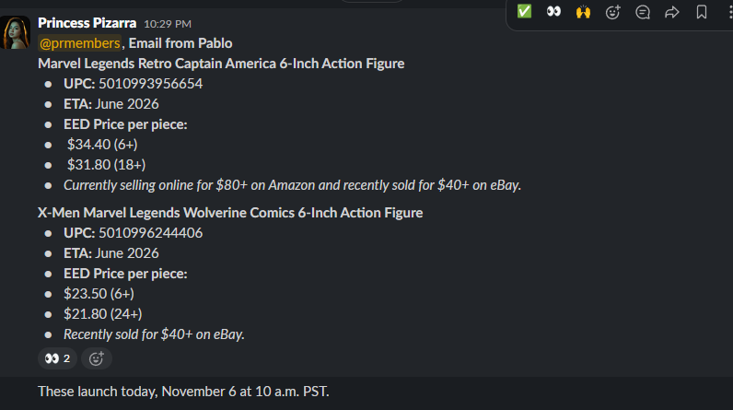Viewport: 733px width, 410px height.
Task: Forward this message using the arrow icon
Action: pos(672,12)
